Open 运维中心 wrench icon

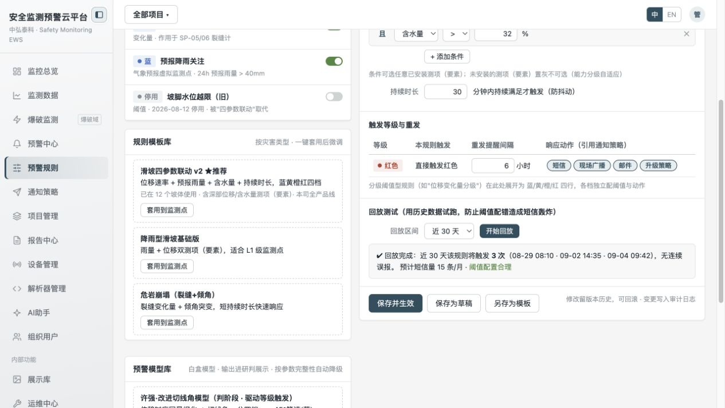click(17, 403)
